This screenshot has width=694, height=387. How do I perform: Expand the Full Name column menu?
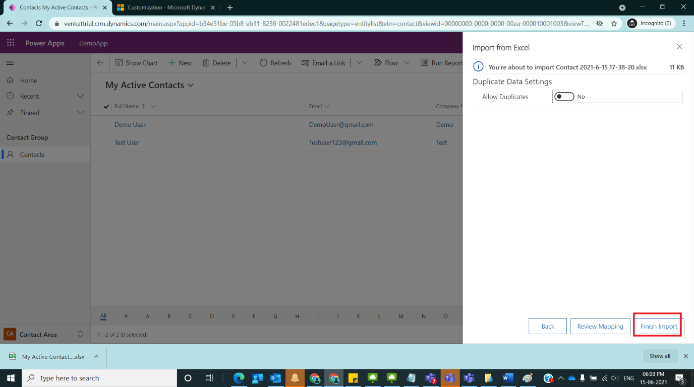pos(154,106)
